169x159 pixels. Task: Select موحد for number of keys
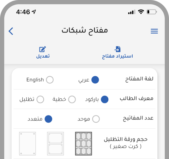(96, 119)
